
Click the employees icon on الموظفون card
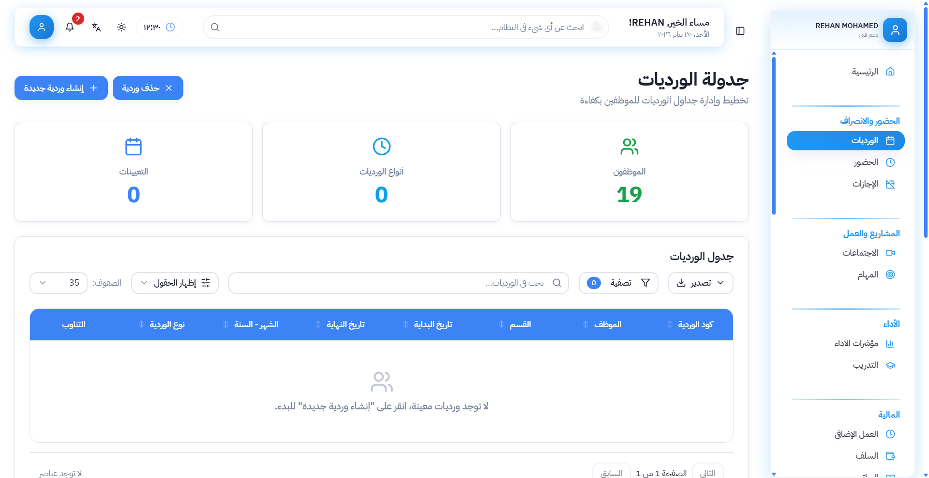pos(629,146)
